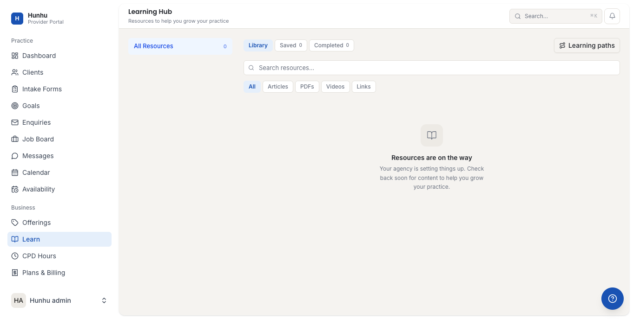Click the Clients people icon
Viewport: 633px width, 319px height.
click(15, 72)
